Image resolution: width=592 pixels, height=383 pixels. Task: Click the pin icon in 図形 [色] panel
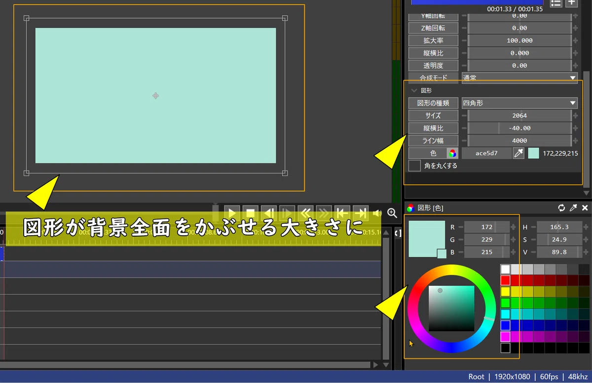coord(573,208)
